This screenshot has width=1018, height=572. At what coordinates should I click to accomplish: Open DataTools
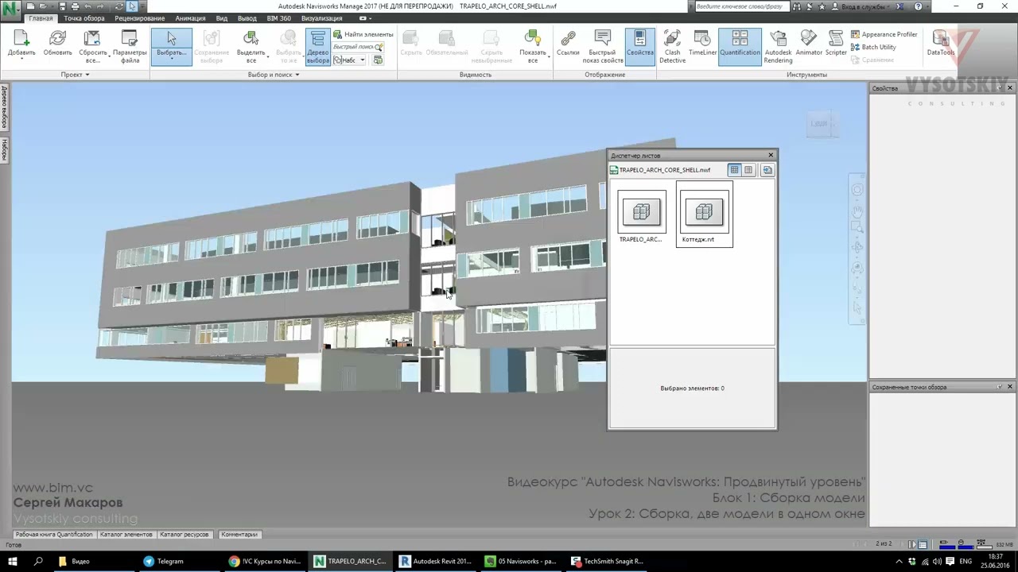pos(940,41)
